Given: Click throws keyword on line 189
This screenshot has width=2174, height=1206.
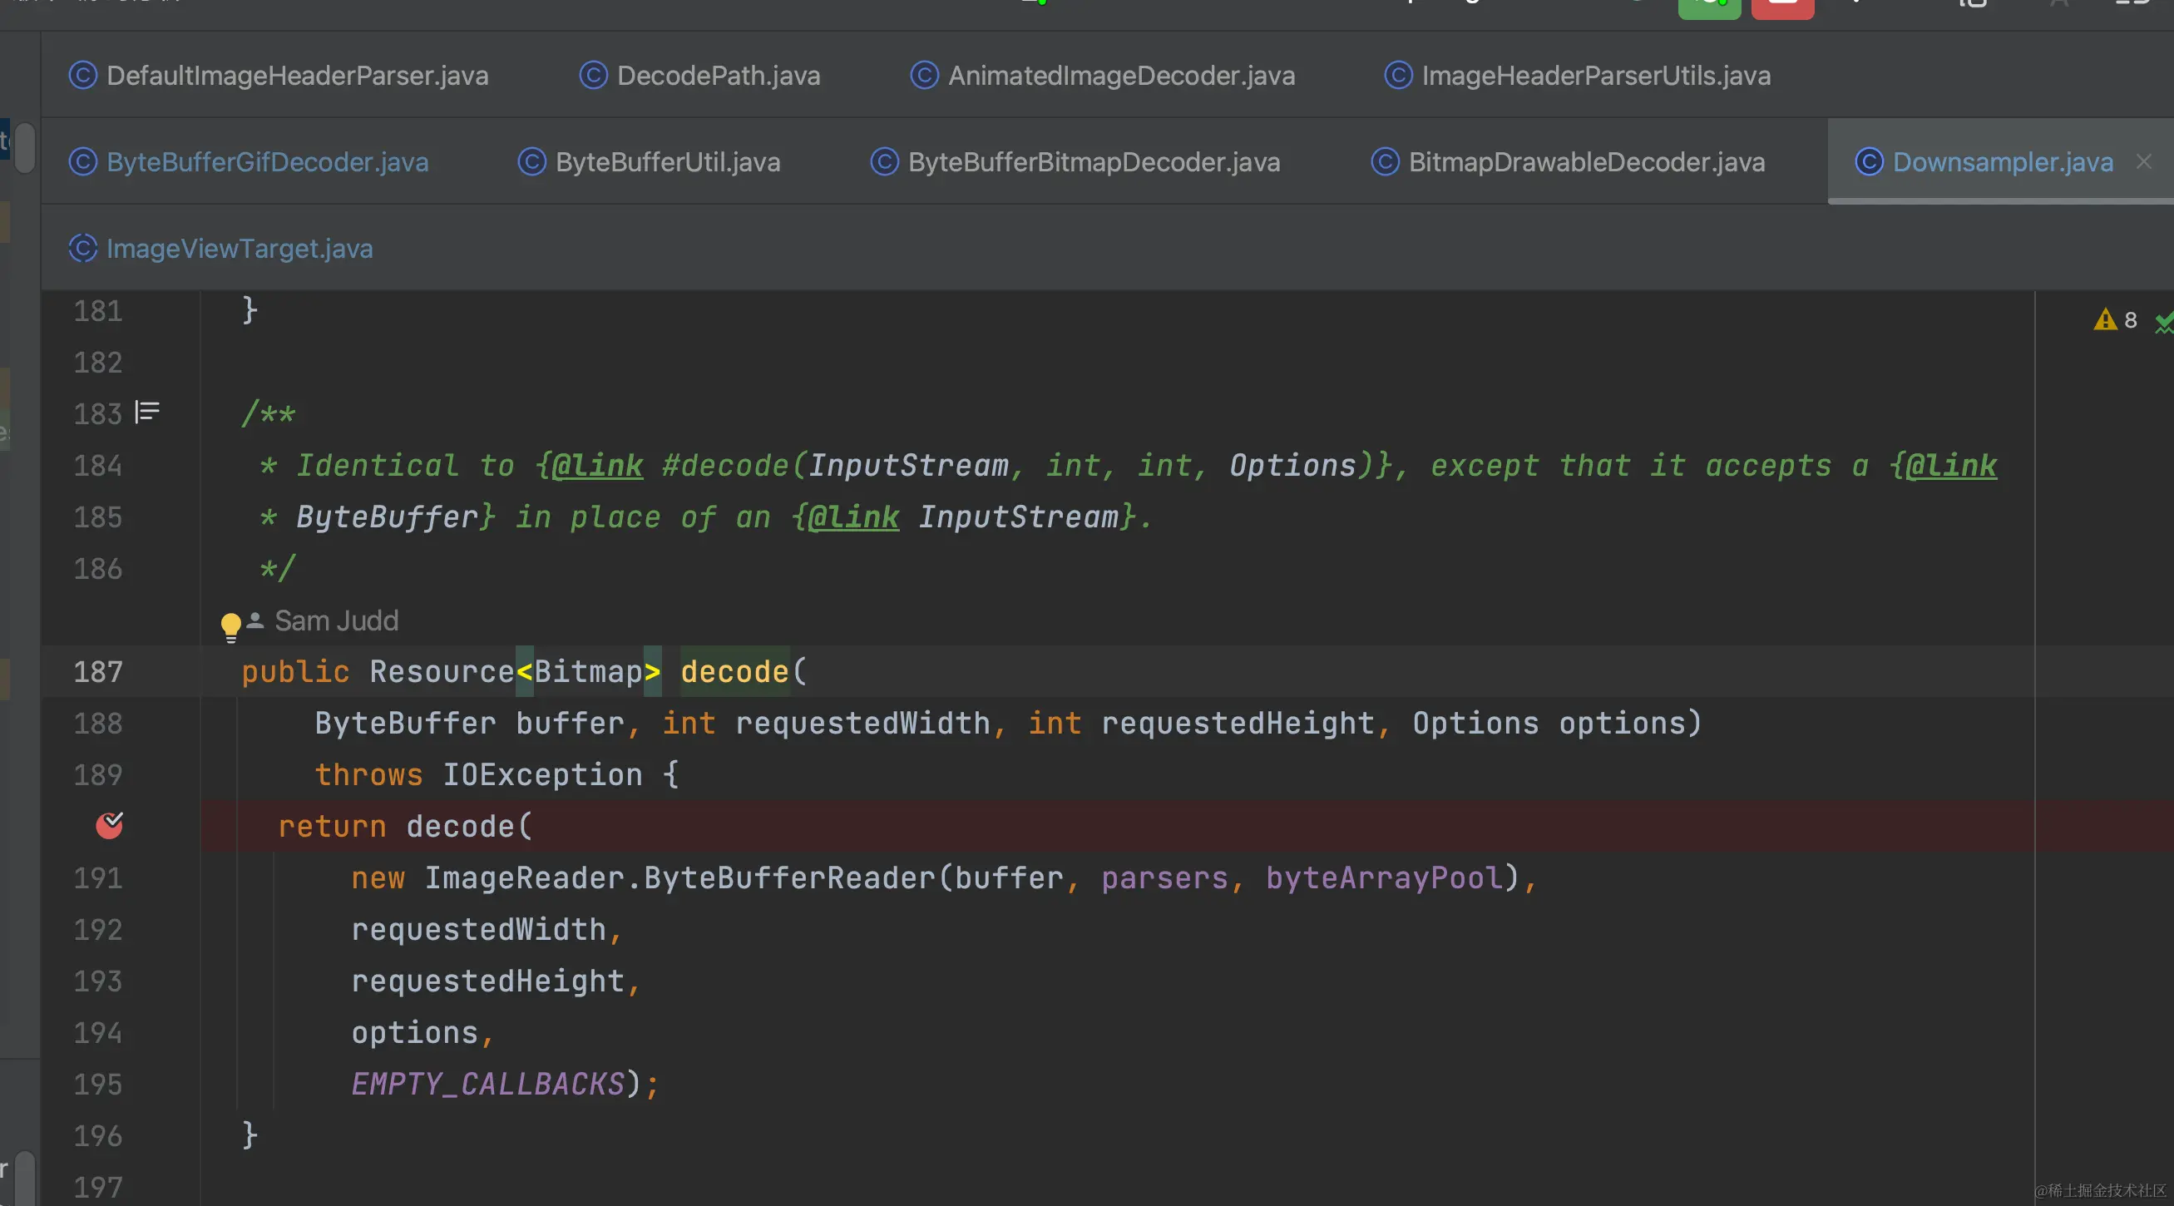Looking at the screenshot, I should 368,774.
